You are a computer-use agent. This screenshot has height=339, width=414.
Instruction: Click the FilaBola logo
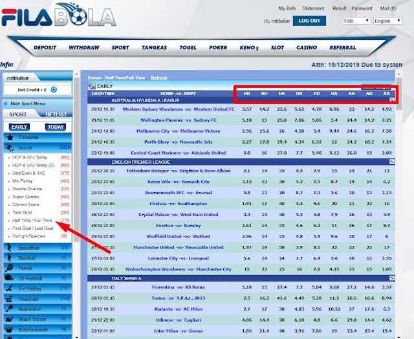point(59,16)
